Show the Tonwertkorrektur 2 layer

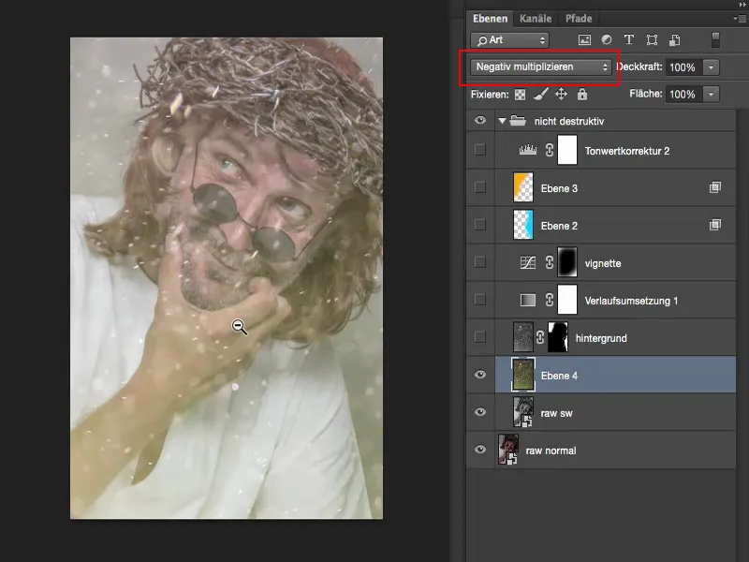pyautogui.click(x=480, y=150)
